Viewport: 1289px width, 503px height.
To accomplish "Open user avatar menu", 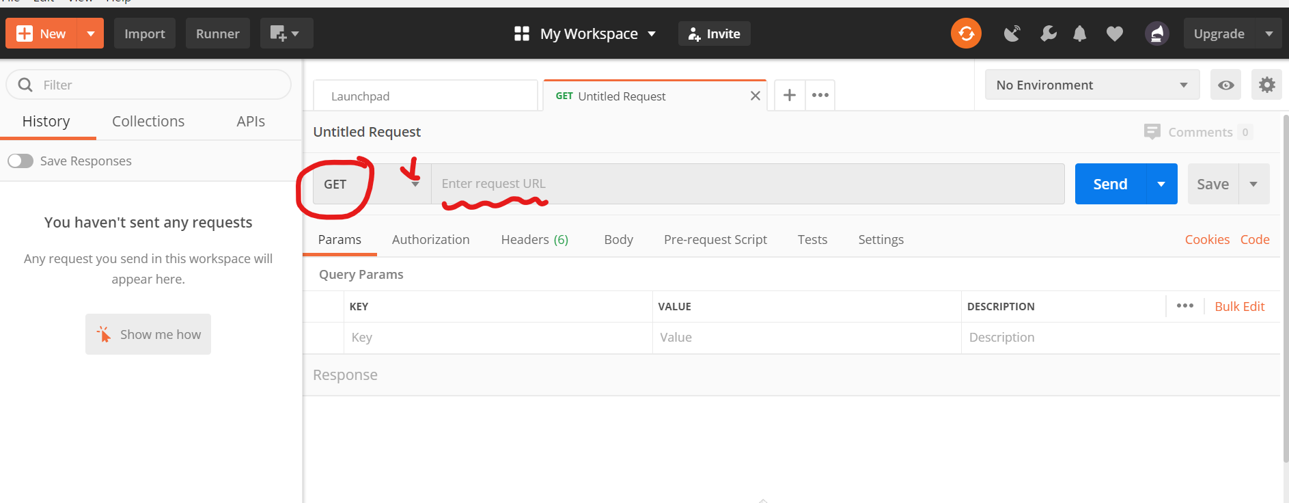I will [1157, 33].
